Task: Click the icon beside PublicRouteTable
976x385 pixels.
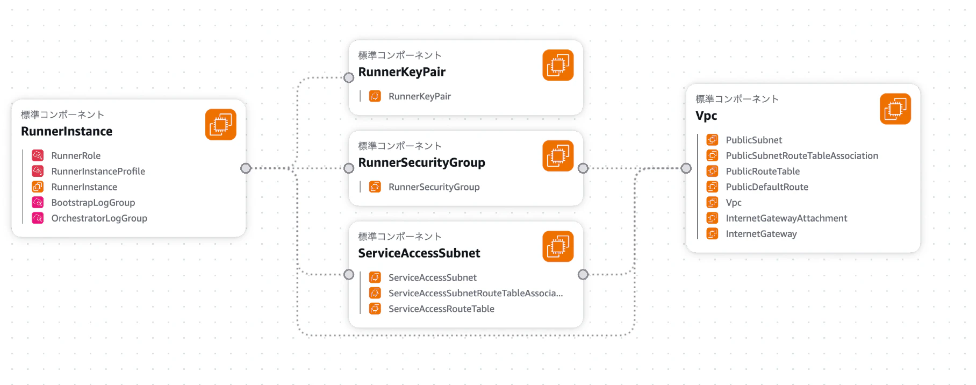Action: pos(713,171)
